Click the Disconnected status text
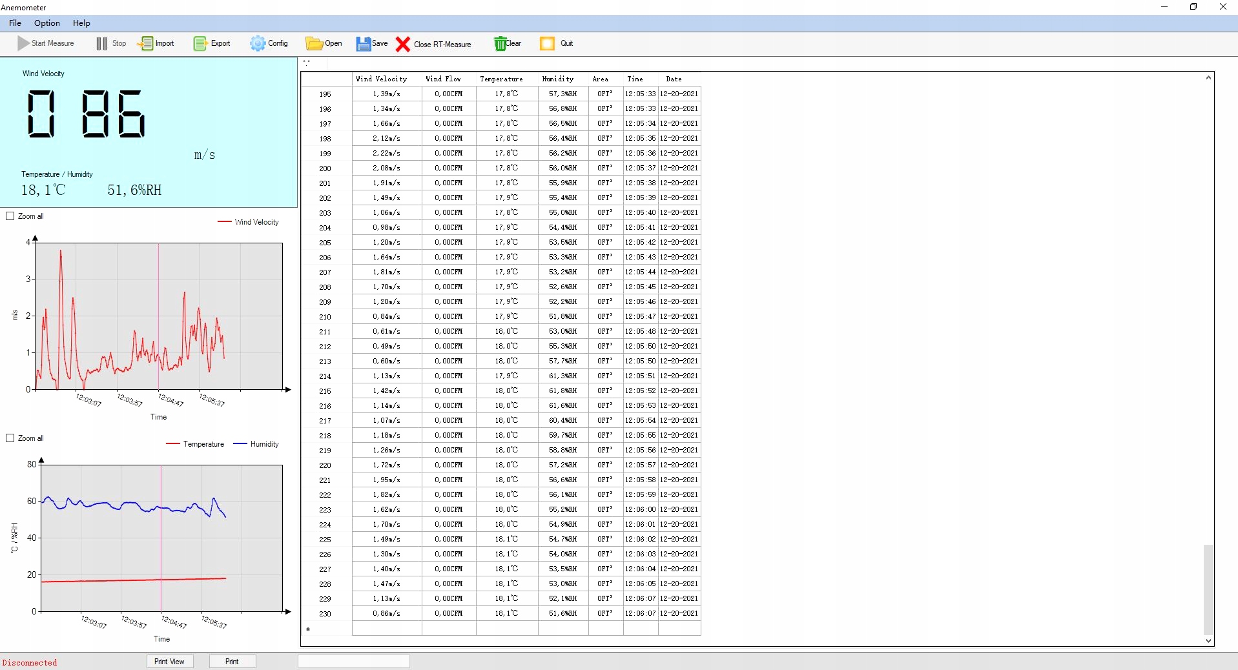 point(30,663)
